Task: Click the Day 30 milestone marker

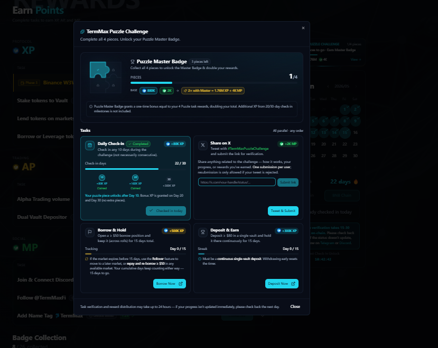Action: pyautogui.click(x=169, y=179)
